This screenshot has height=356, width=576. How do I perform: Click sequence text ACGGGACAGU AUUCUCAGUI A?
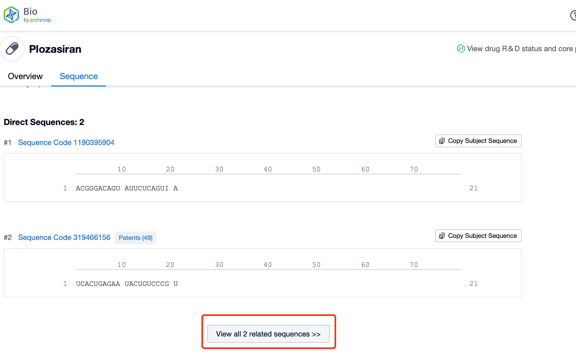click(x=127, y=188)
